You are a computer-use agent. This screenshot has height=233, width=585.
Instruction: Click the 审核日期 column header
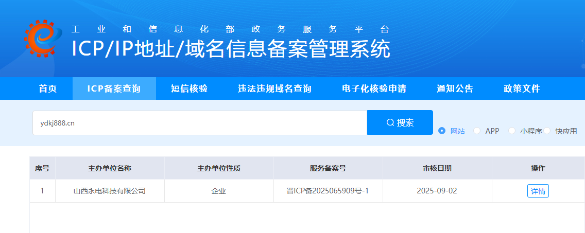(x=437, y=168)
